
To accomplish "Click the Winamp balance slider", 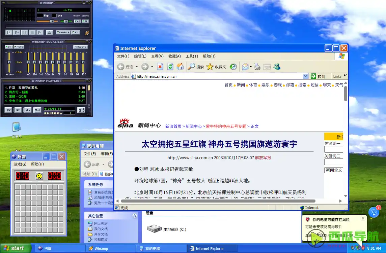I will coord(66,21).
